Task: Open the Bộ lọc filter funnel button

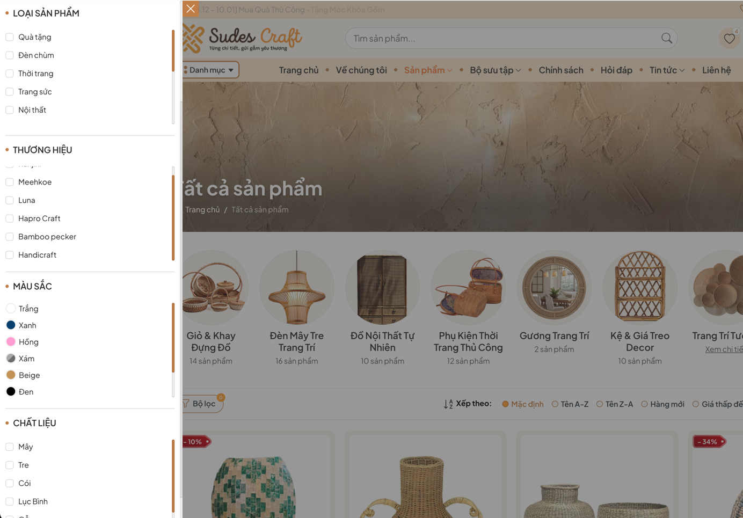Action: (201, 404)
